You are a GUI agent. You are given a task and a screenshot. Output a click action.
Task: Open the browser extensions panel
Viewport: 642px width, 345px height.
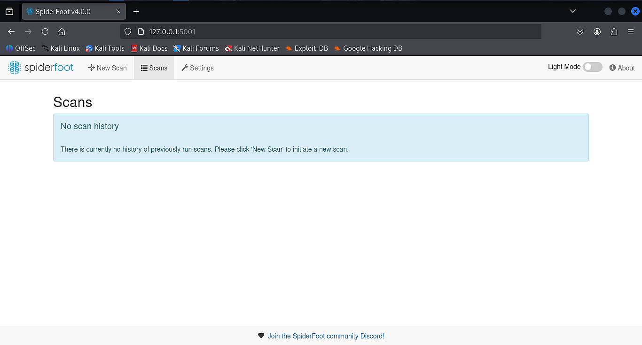coord(614,31)
